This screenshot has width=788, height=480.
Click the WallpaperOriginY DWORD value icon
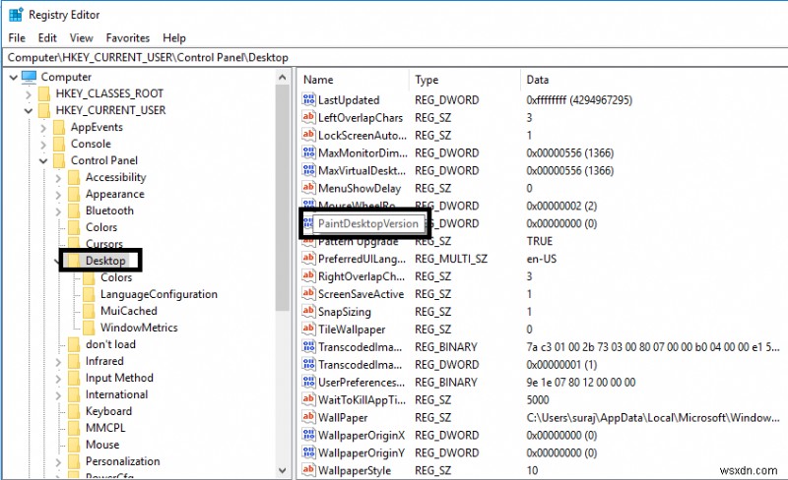308,451
